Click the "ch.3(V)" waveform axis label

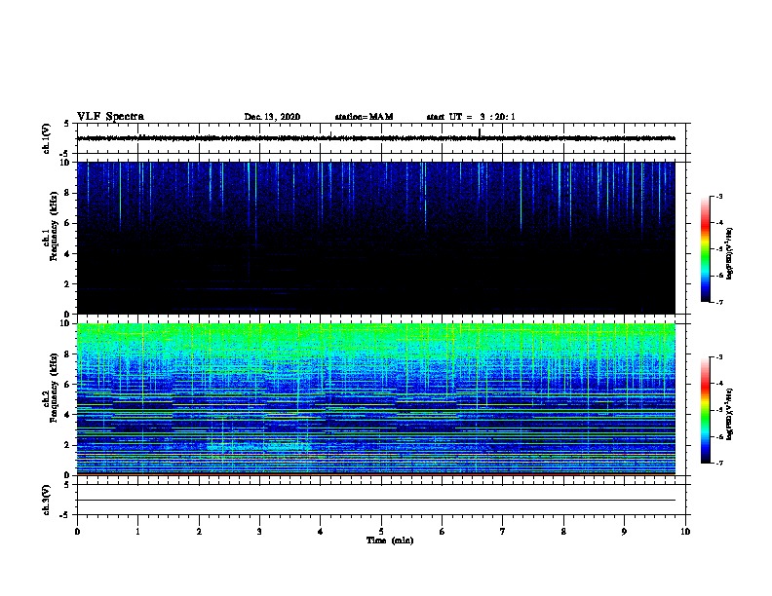pyautogui.click(x=46, y=500)
